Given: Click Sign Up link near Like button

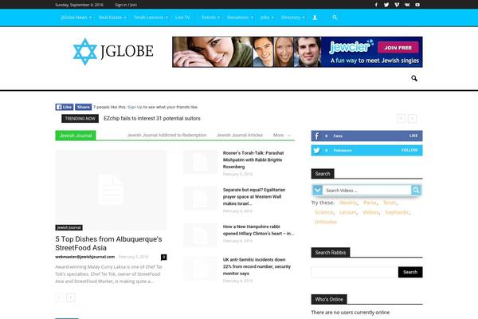Looking at the screenshot, I should click(x=135, y=107).
